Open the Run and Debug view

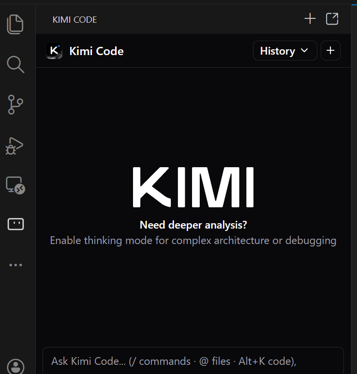(x=15, y=145)
